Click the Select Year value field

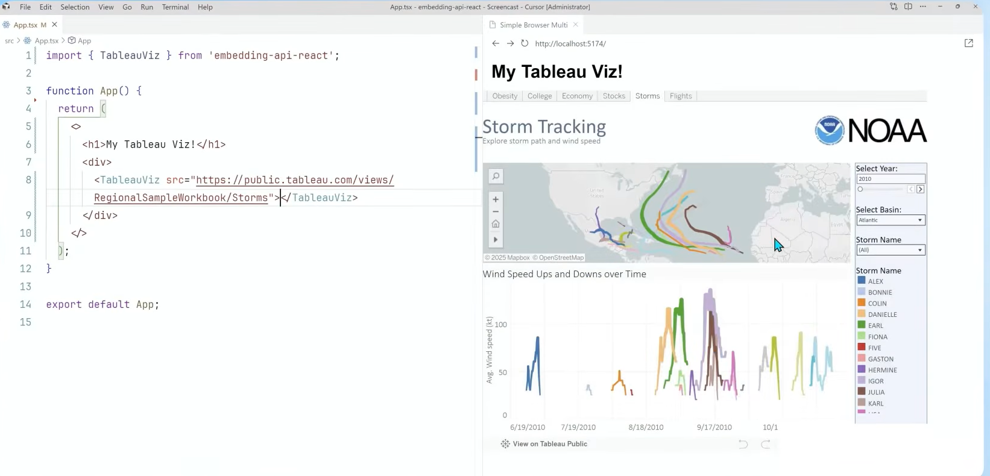(891, 179)
